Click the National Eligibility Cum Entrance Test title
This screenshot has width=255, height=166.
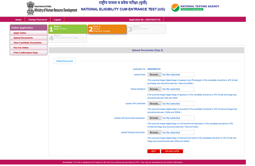coord(123,9)
